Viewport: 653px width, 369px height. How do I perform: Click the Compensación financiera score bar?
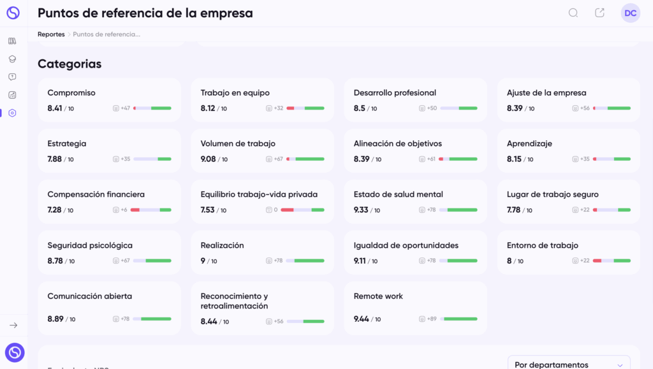click(150, 210)
